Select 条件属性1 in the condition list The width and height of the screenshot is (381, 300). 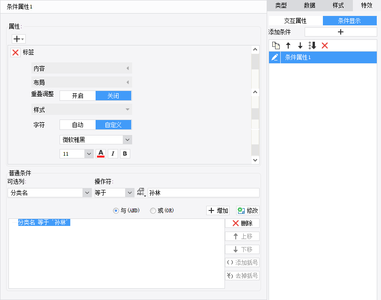click(x=329, y=57)
